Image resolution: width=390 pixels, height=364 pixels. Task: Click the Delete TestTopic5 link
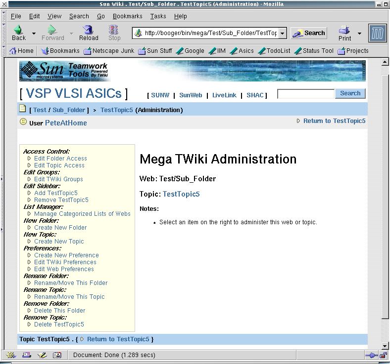click(59, 324)
